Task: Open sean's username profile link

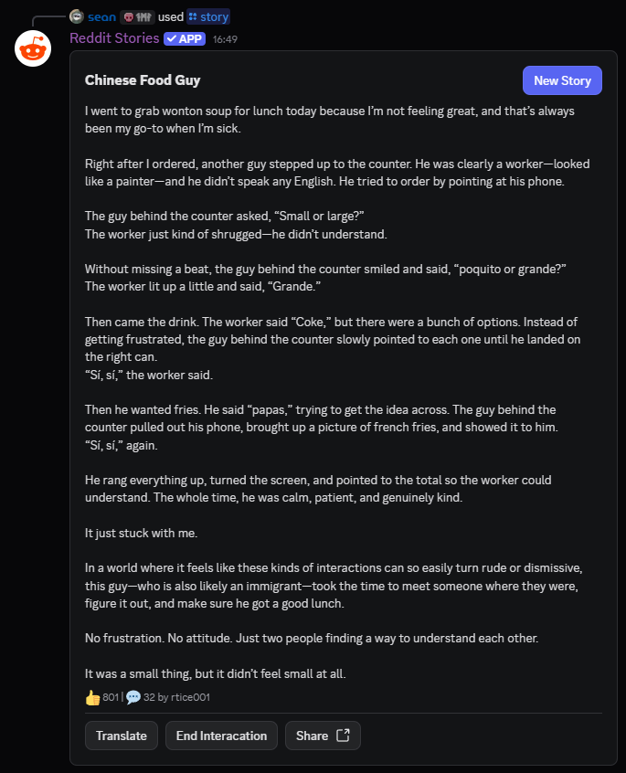Action: 101,16
